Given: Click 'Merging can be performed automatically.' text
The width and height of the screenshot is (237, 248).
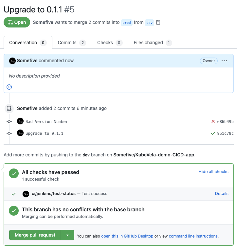Looking at the screenshot, I should point(63,217).
